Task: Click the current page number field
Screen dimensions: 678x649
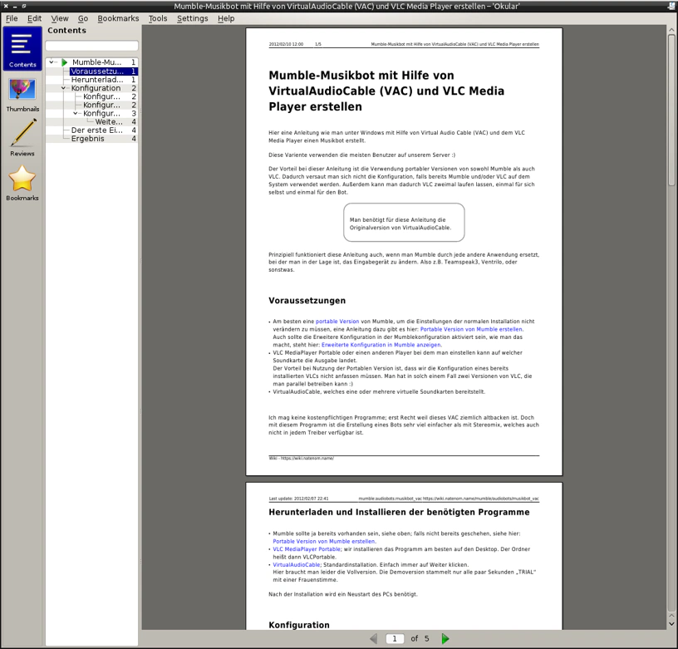Action: point(395,639)
